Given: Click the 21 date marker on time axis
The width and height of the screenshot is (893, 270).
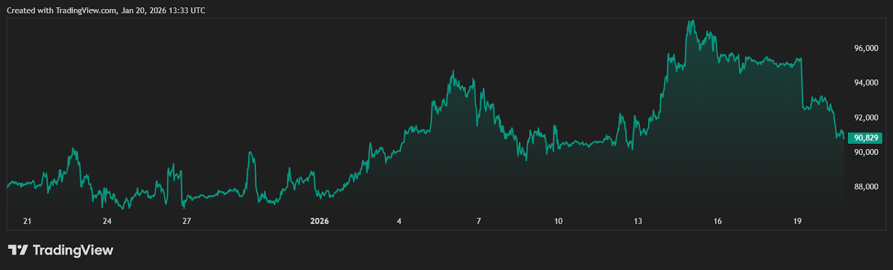Looking at the screenshot, I should 27,221.
